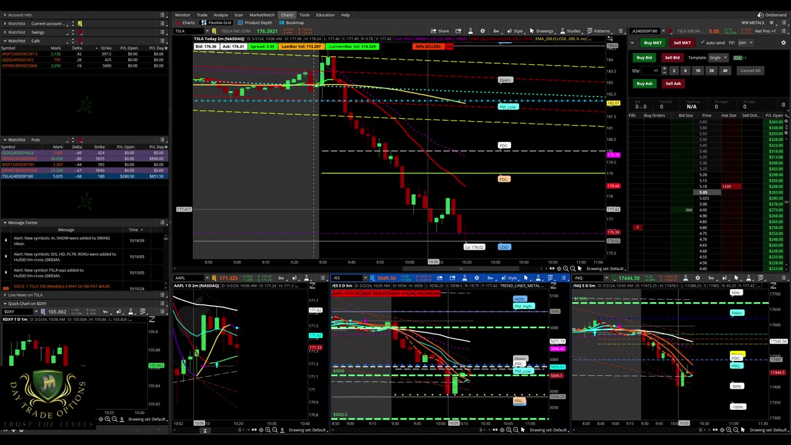Open TSLA chart symbol dropdown arrow

pos(208,31)
